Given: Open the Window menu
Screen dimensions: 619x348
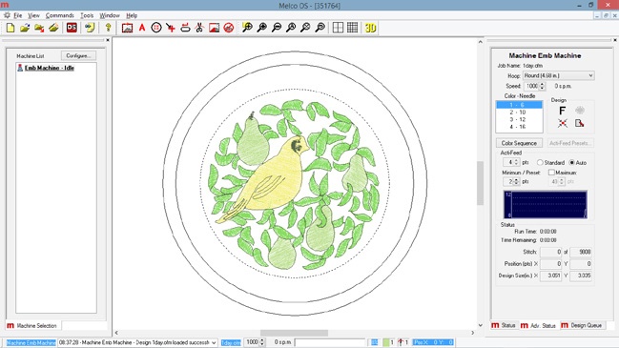Looking at the screenshot, I should (x=110, y=15).
